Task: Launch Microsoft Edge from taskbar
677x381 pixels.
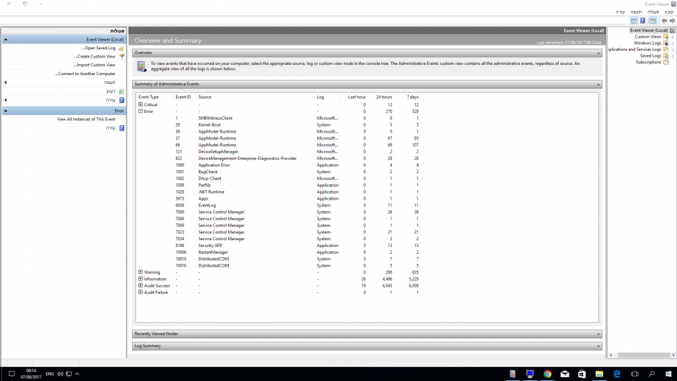Action: (x=617, y=374)
